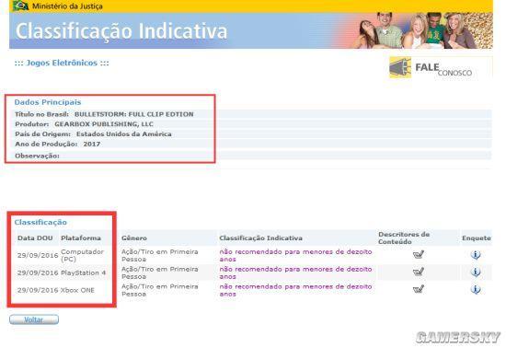Select the BULLETSTORM: FULL CLIP EDITION title text
The width and height of the screenshot is (506, 348).
coord(134,114)
